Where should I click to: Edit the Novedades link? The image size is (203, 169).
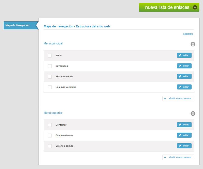coord(184,66)
